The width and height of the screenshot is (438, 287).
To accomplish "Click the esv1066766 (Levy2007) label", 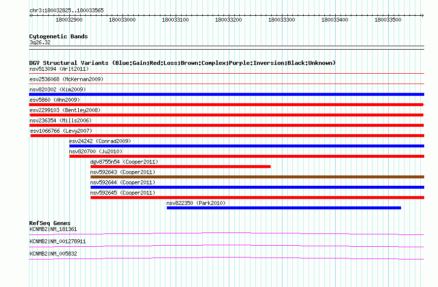I will pyautogui.click(x=61, y=131).
